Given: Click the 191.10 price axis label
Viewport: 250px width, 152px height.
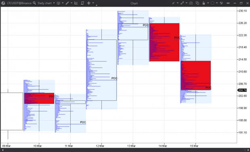Looking at the screenshot, I should (x=242, y=132).
